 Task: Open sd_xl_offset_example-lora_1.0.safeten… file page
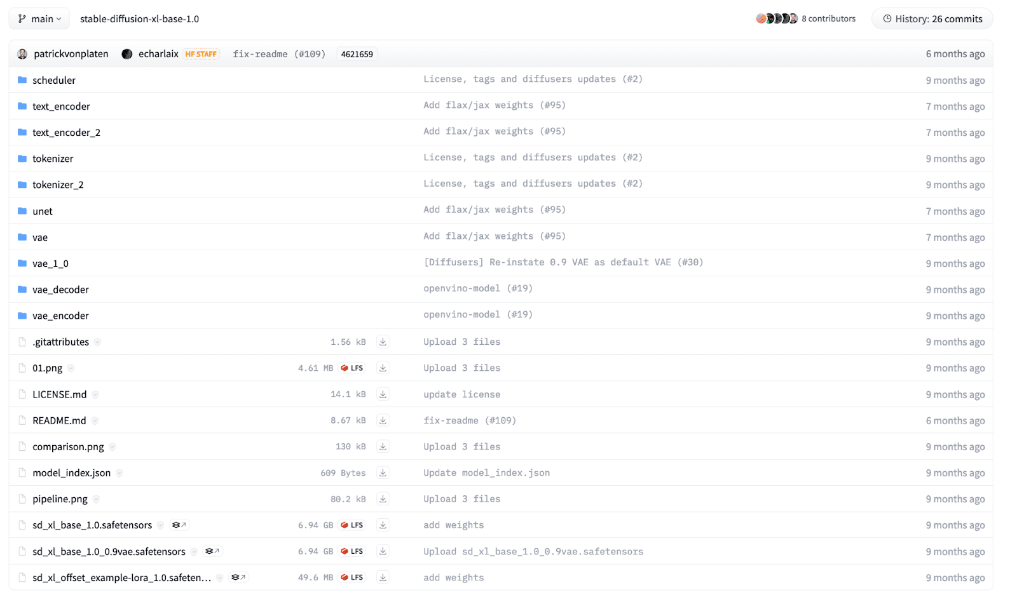click(122, 577)
